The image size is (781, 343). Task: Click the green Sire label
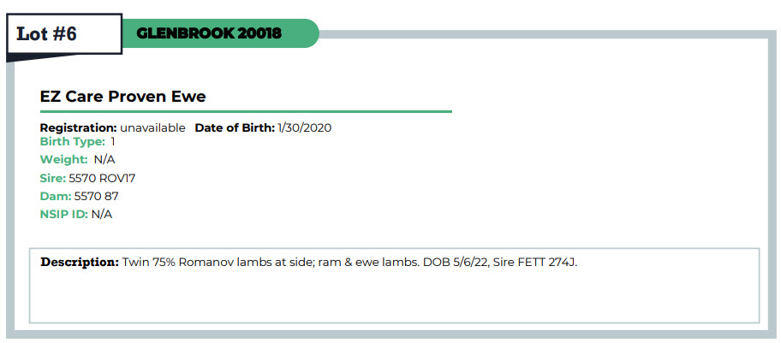(53, 178)
